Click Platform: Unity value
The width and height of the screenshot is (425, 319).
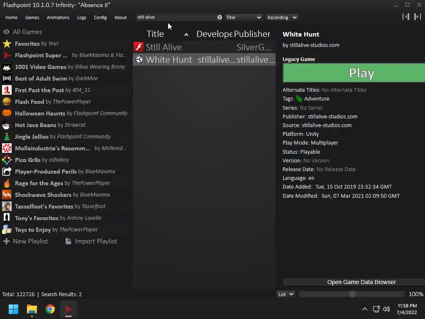312,134
